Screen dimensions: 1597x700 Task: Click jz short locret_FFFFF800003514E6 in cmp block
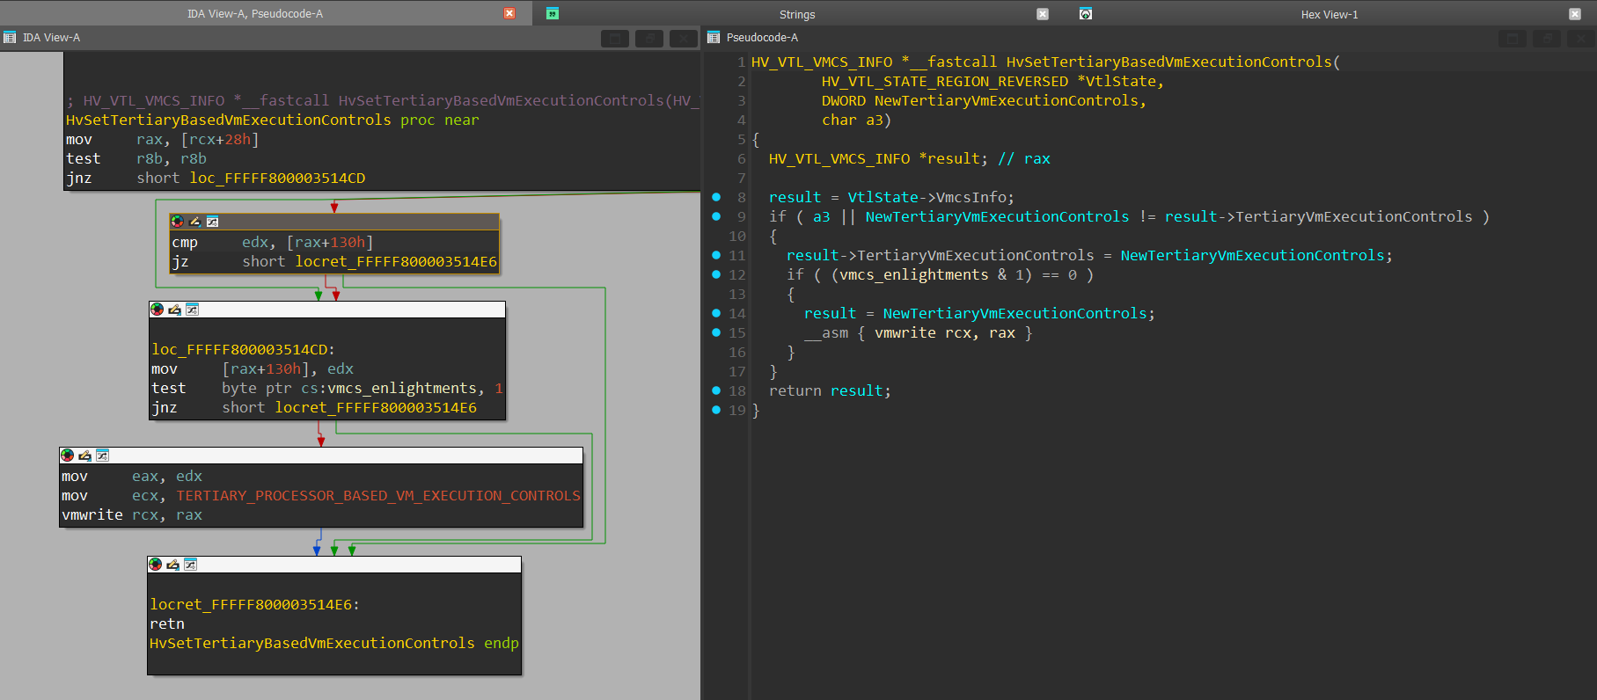click(334, 262)
